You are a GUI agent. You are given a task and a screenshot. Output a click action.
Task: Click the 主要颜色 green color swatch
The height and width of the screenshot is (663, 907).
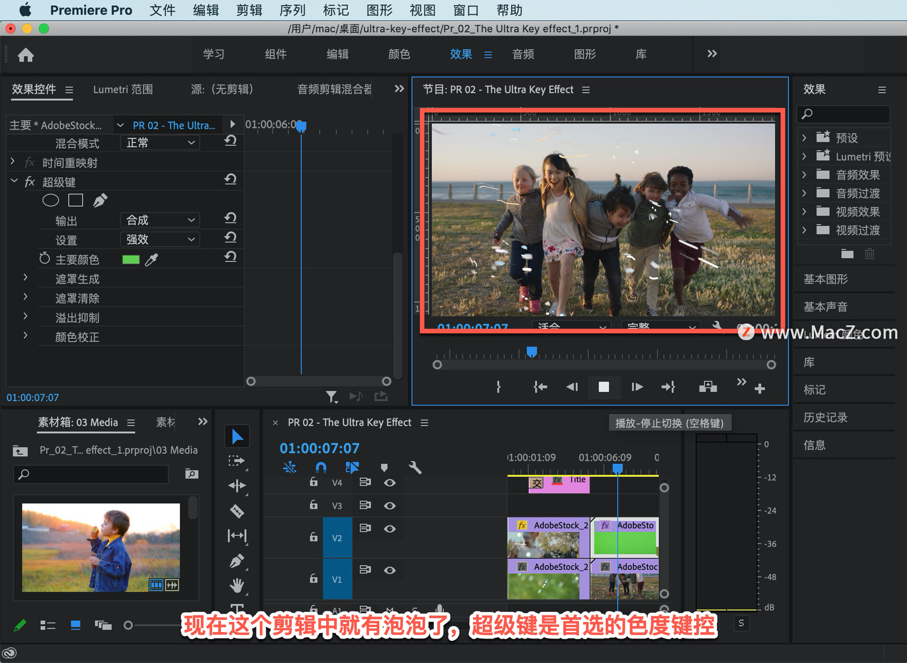point(131,259)
